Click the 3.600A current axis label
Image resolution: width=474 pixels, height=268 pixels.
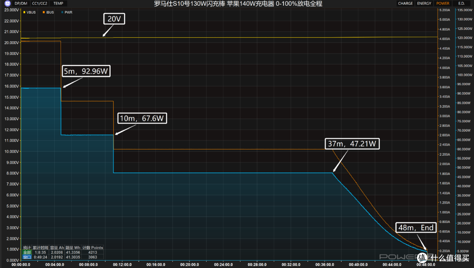tap(445, 87)
